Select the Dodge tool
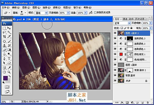Image resolution: width=154 pixels, height=105 pixels. pyautogui.click(x=9, y=54)
